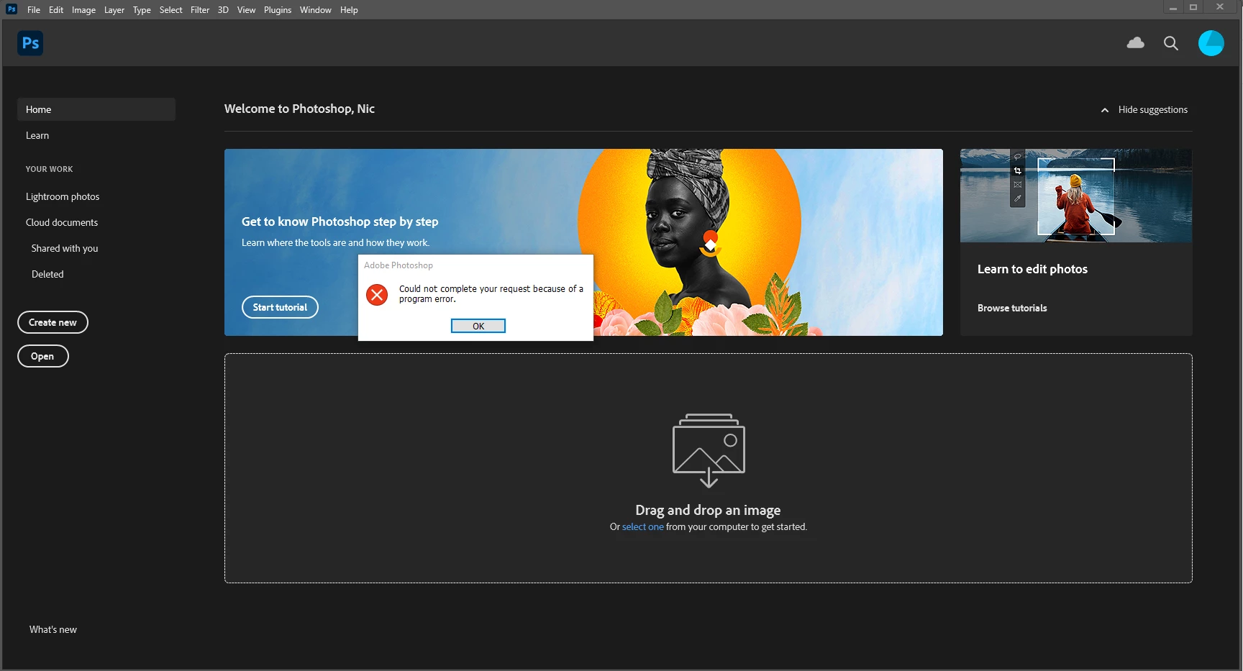Click the Learn to edit photos thumbnail
1243x671 pixels.
coord(1076,196)
